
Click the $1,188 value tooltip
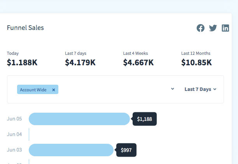click(x=145, y=119)
